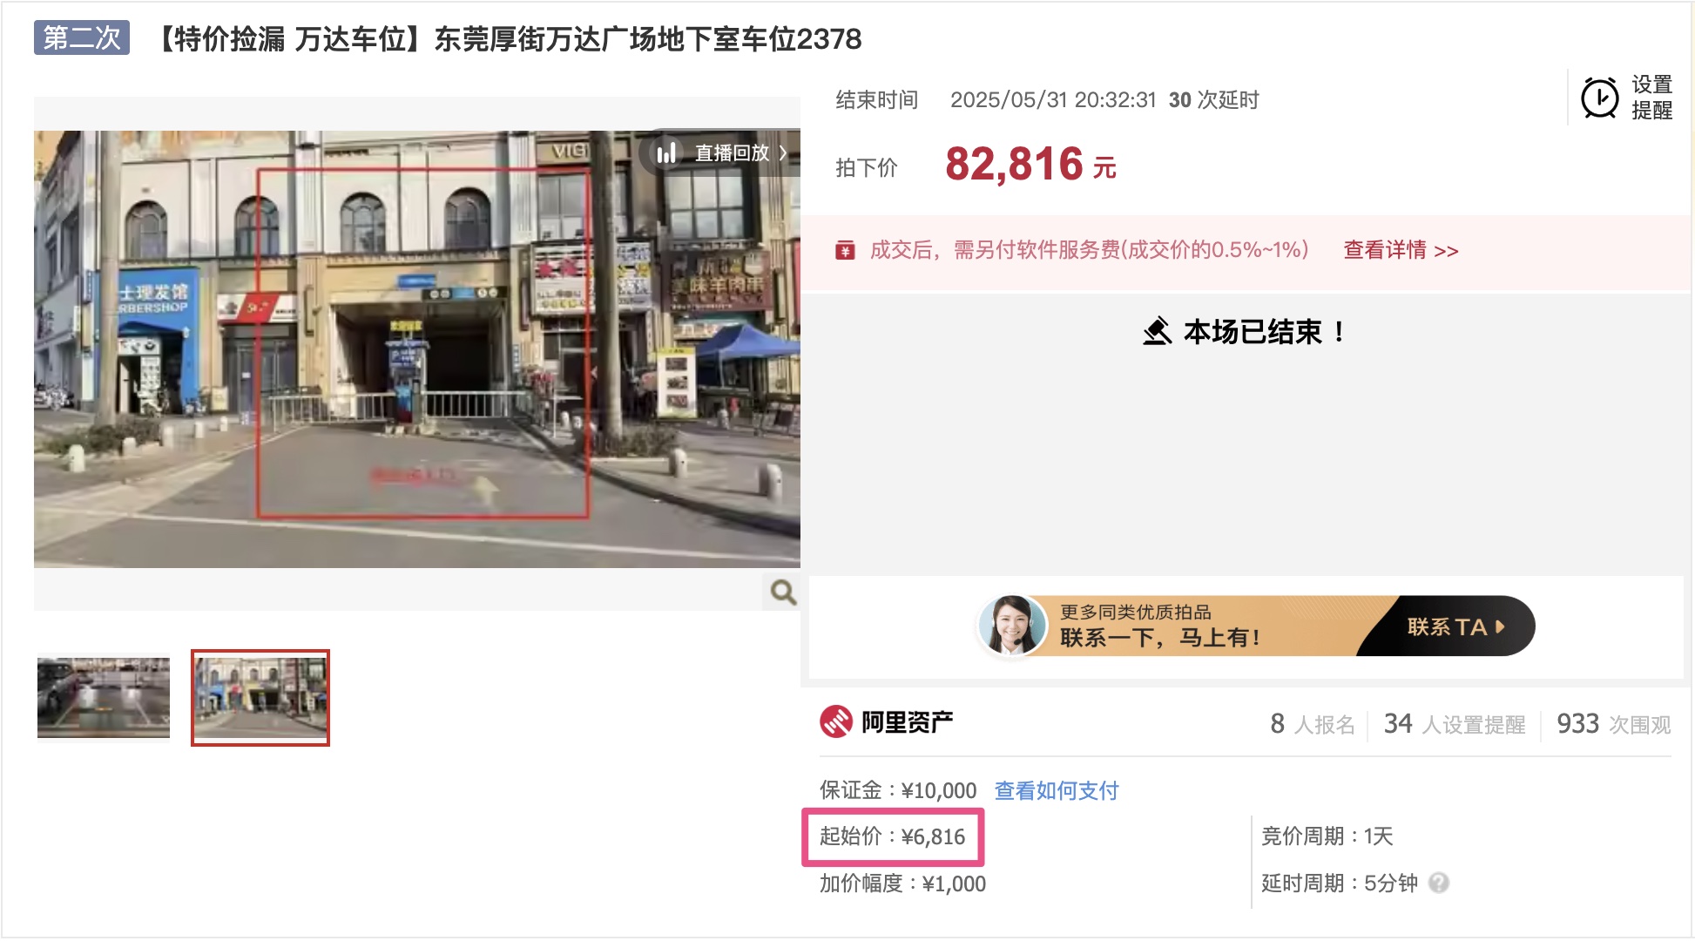Click the help question mark next to 延时周期

[1439, 883]
